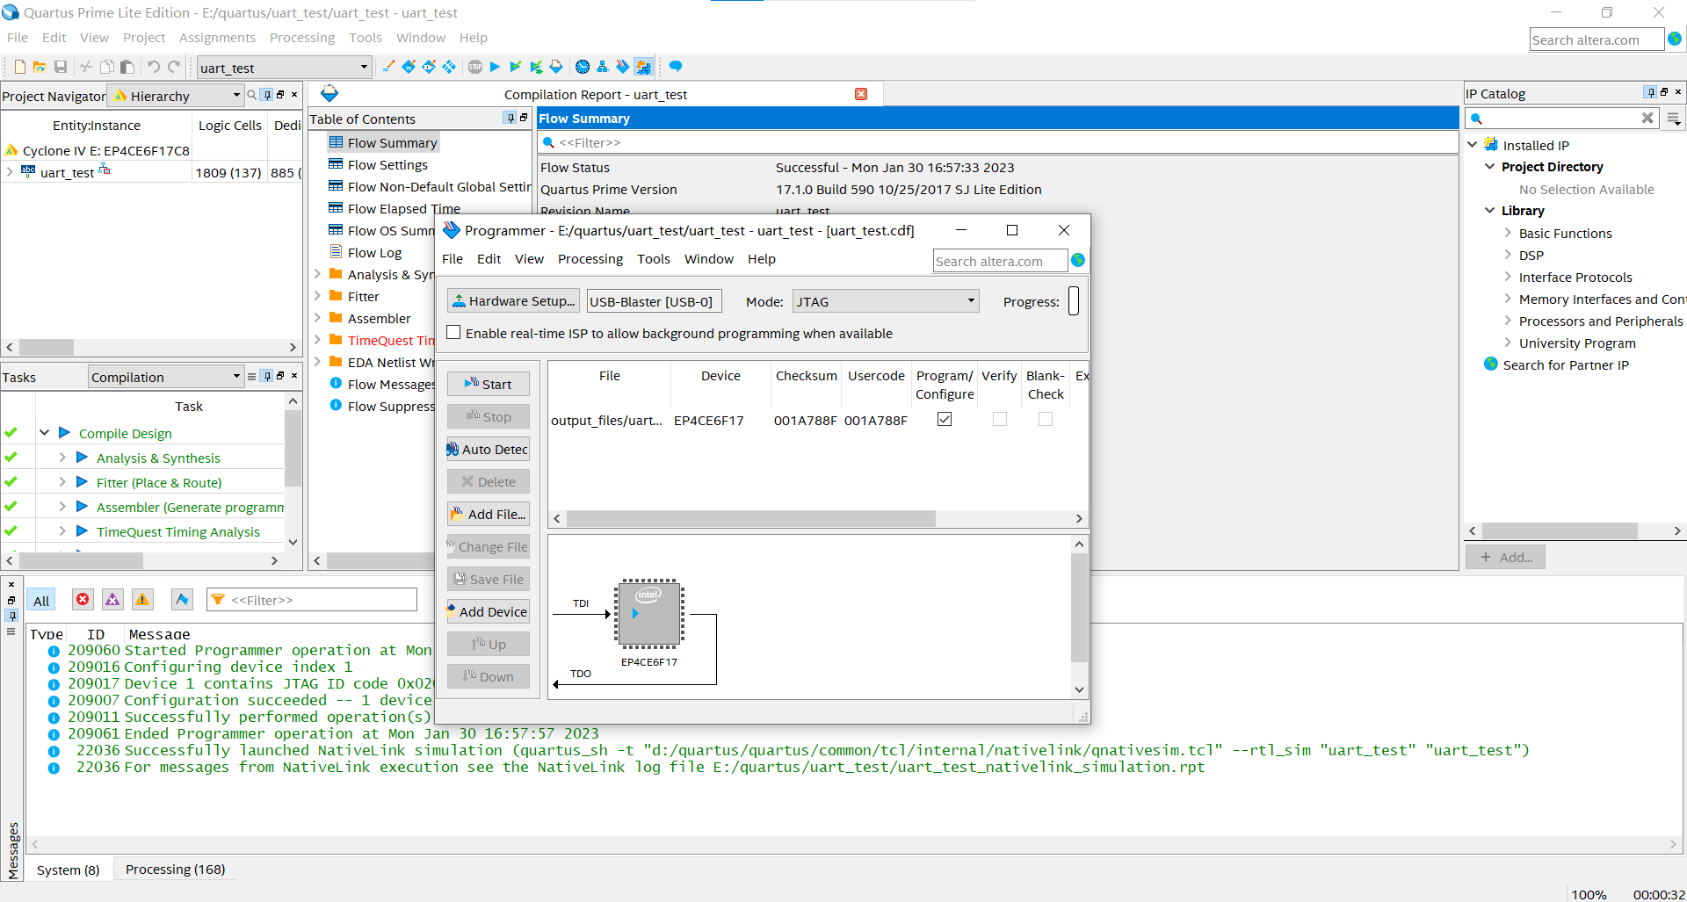Check the Verify checkbox for uart file

point(999,420)
